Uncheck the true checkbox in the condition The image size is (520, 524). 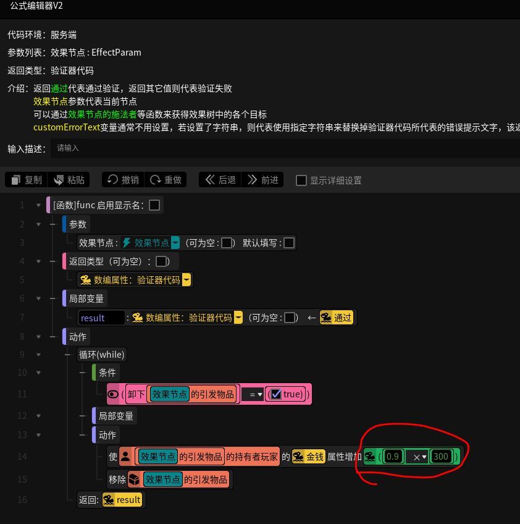(276, 394)
